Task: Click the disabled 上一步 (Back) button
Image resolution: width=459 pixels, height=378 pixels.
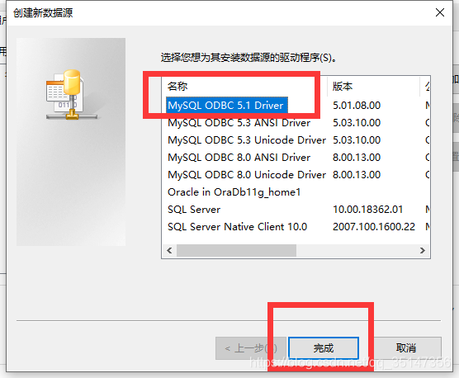Action: 251,347
